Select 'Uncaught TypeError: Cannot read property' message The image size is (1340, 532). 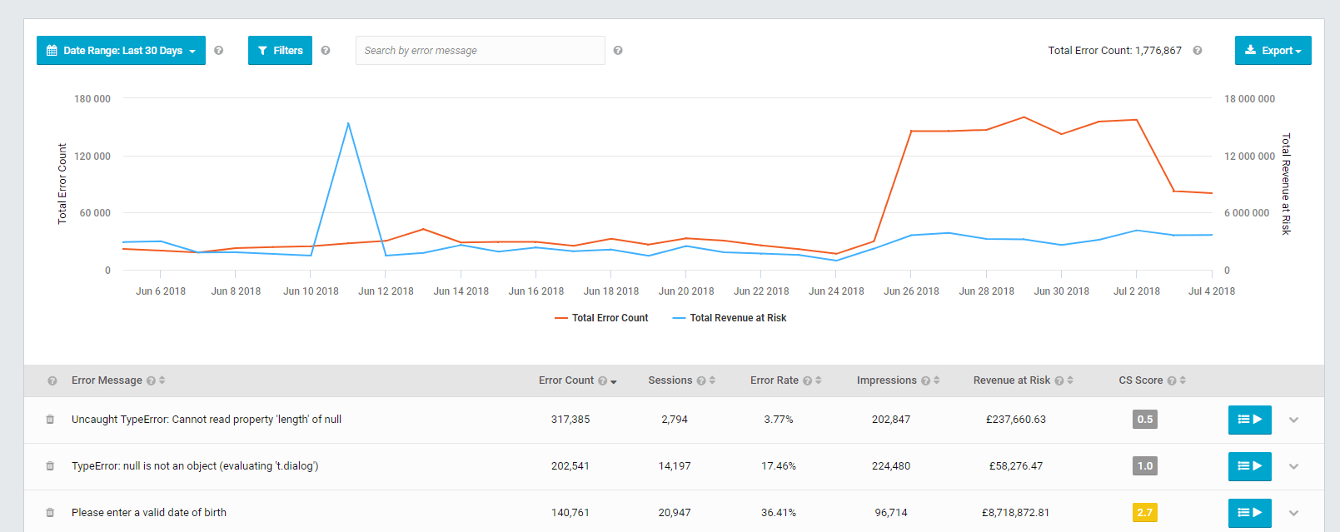(x=207, y=420)
